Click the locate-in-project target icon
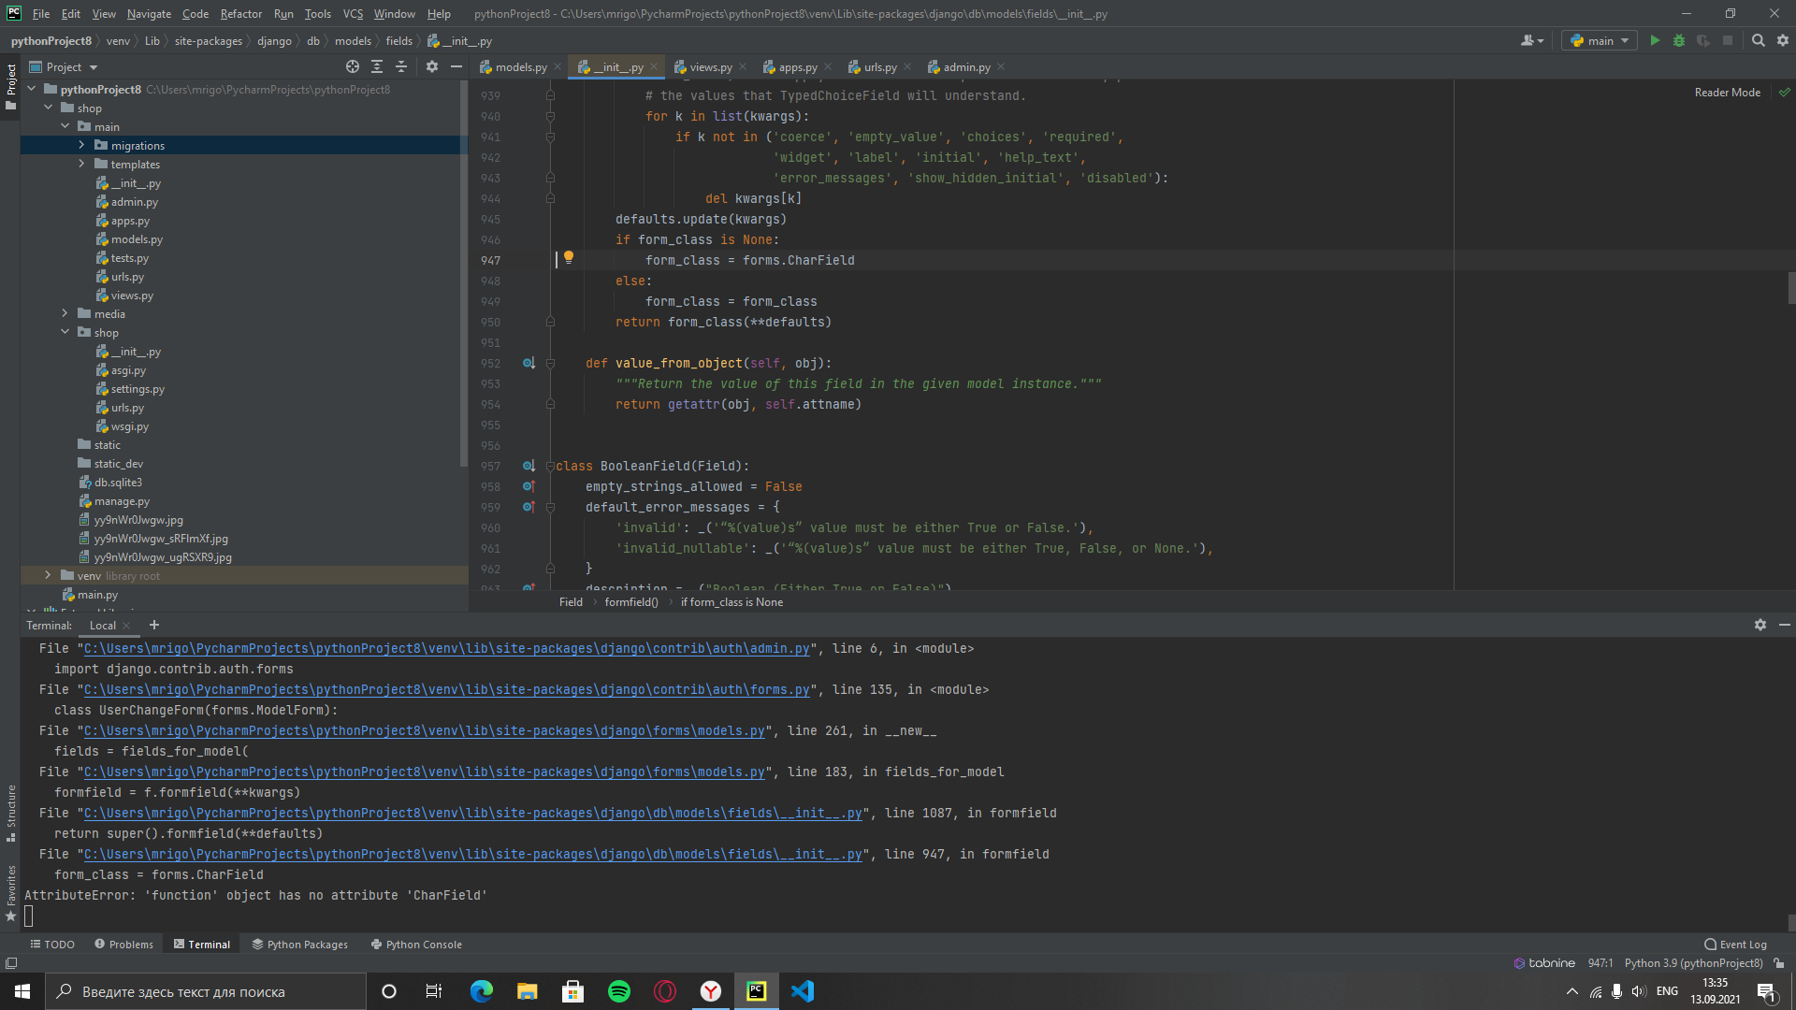This screenshot has width=1796, height=1010. point(353,66)
